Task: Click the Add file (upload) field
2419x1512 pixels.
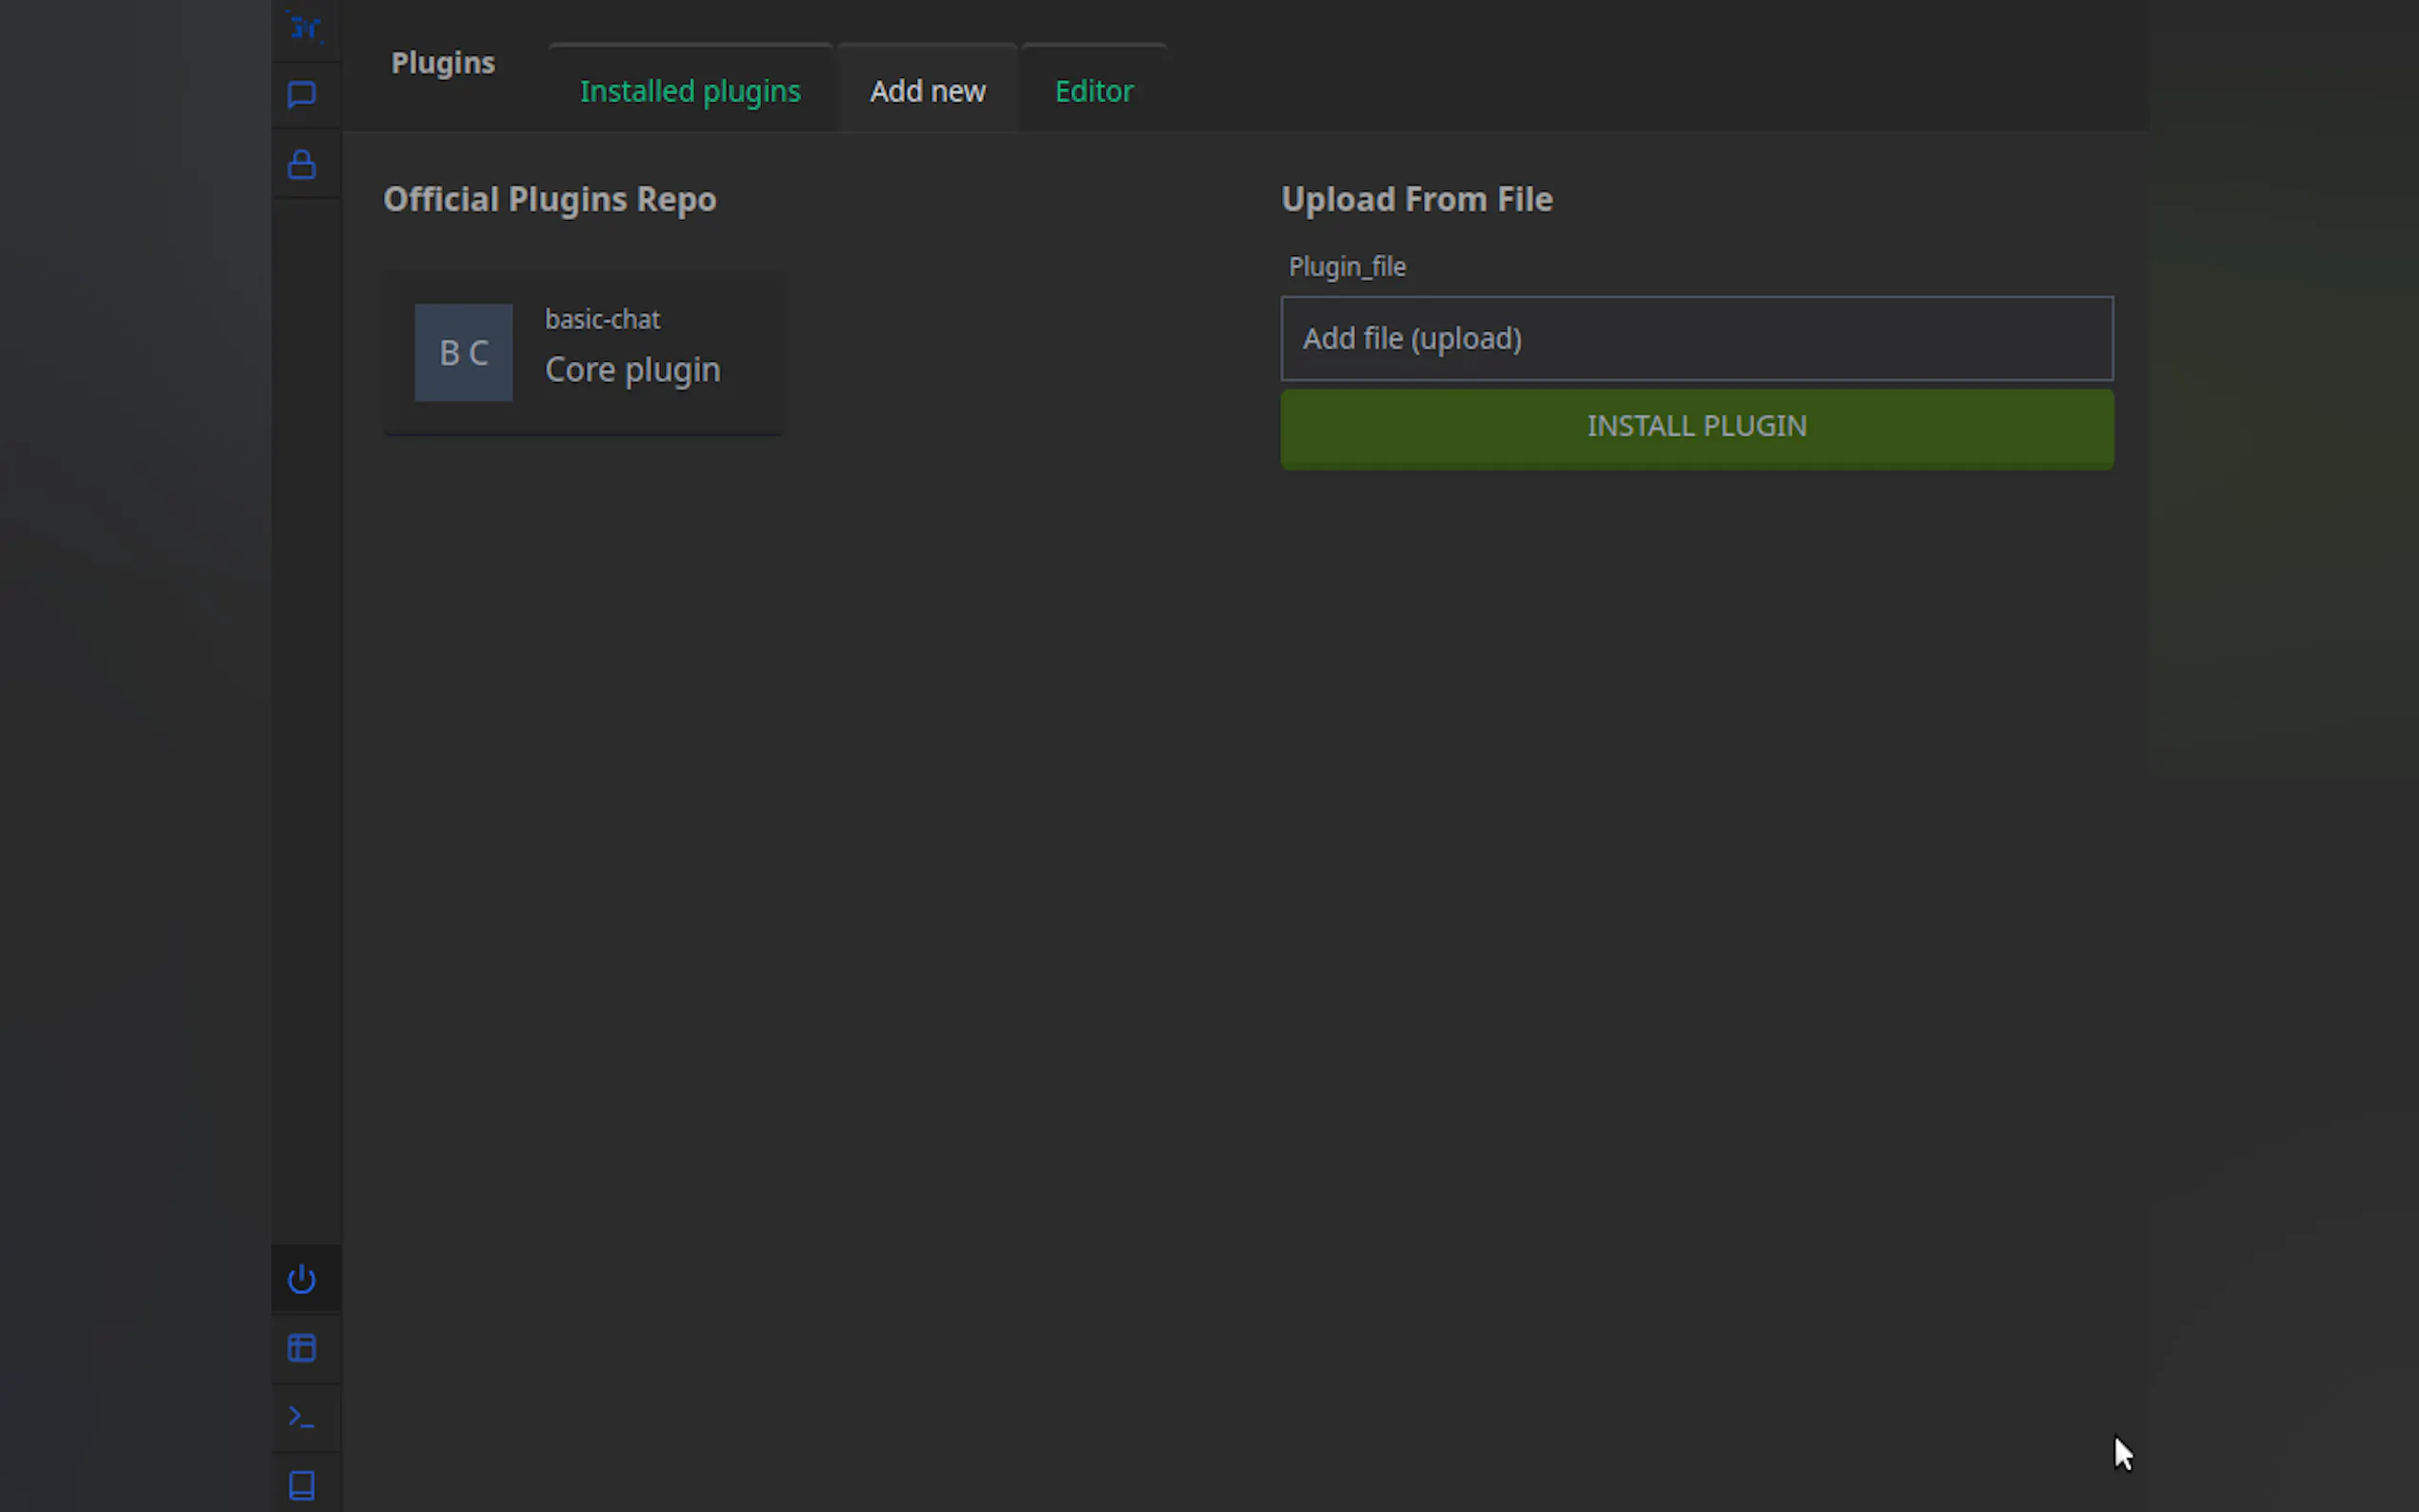Action: pos(1696,338)
